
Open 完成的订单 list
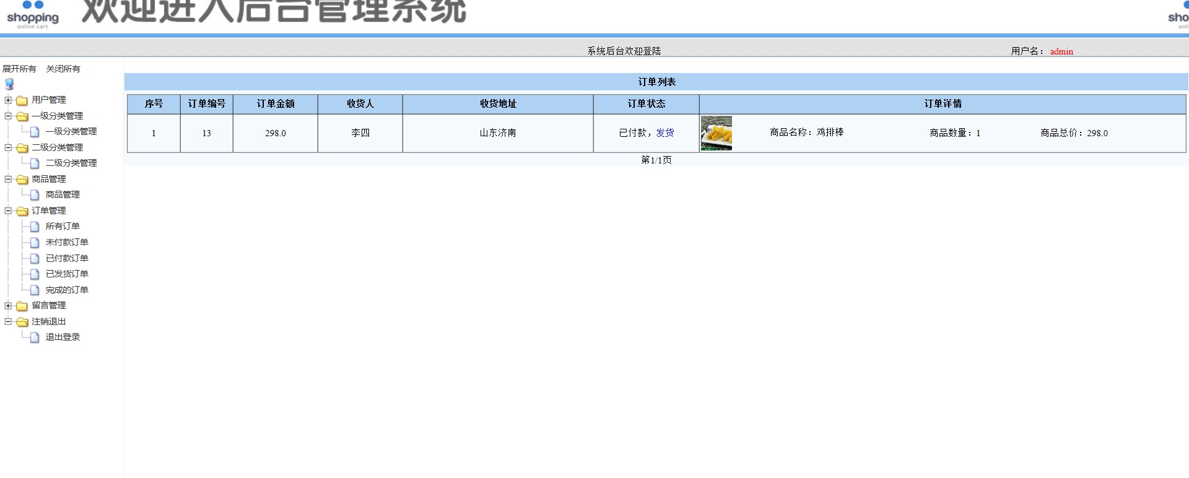tap(67, 290)
